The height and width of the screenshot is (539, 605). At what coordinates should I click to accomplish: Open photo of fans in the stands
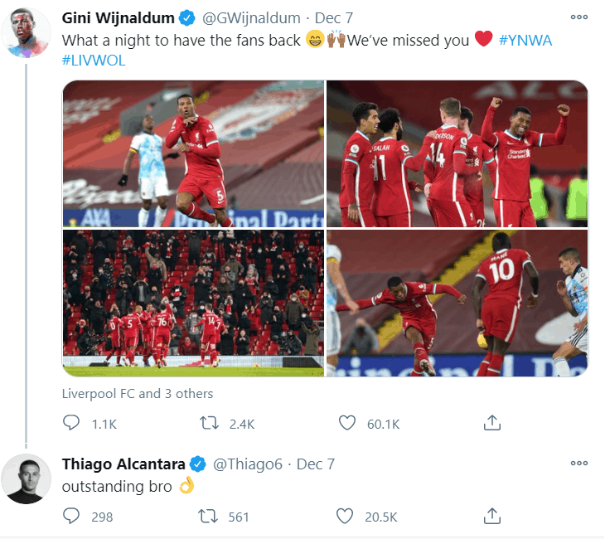(193, 303)
